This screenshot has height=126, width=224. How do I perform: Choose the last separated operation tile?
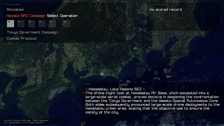tap(66, 23)
